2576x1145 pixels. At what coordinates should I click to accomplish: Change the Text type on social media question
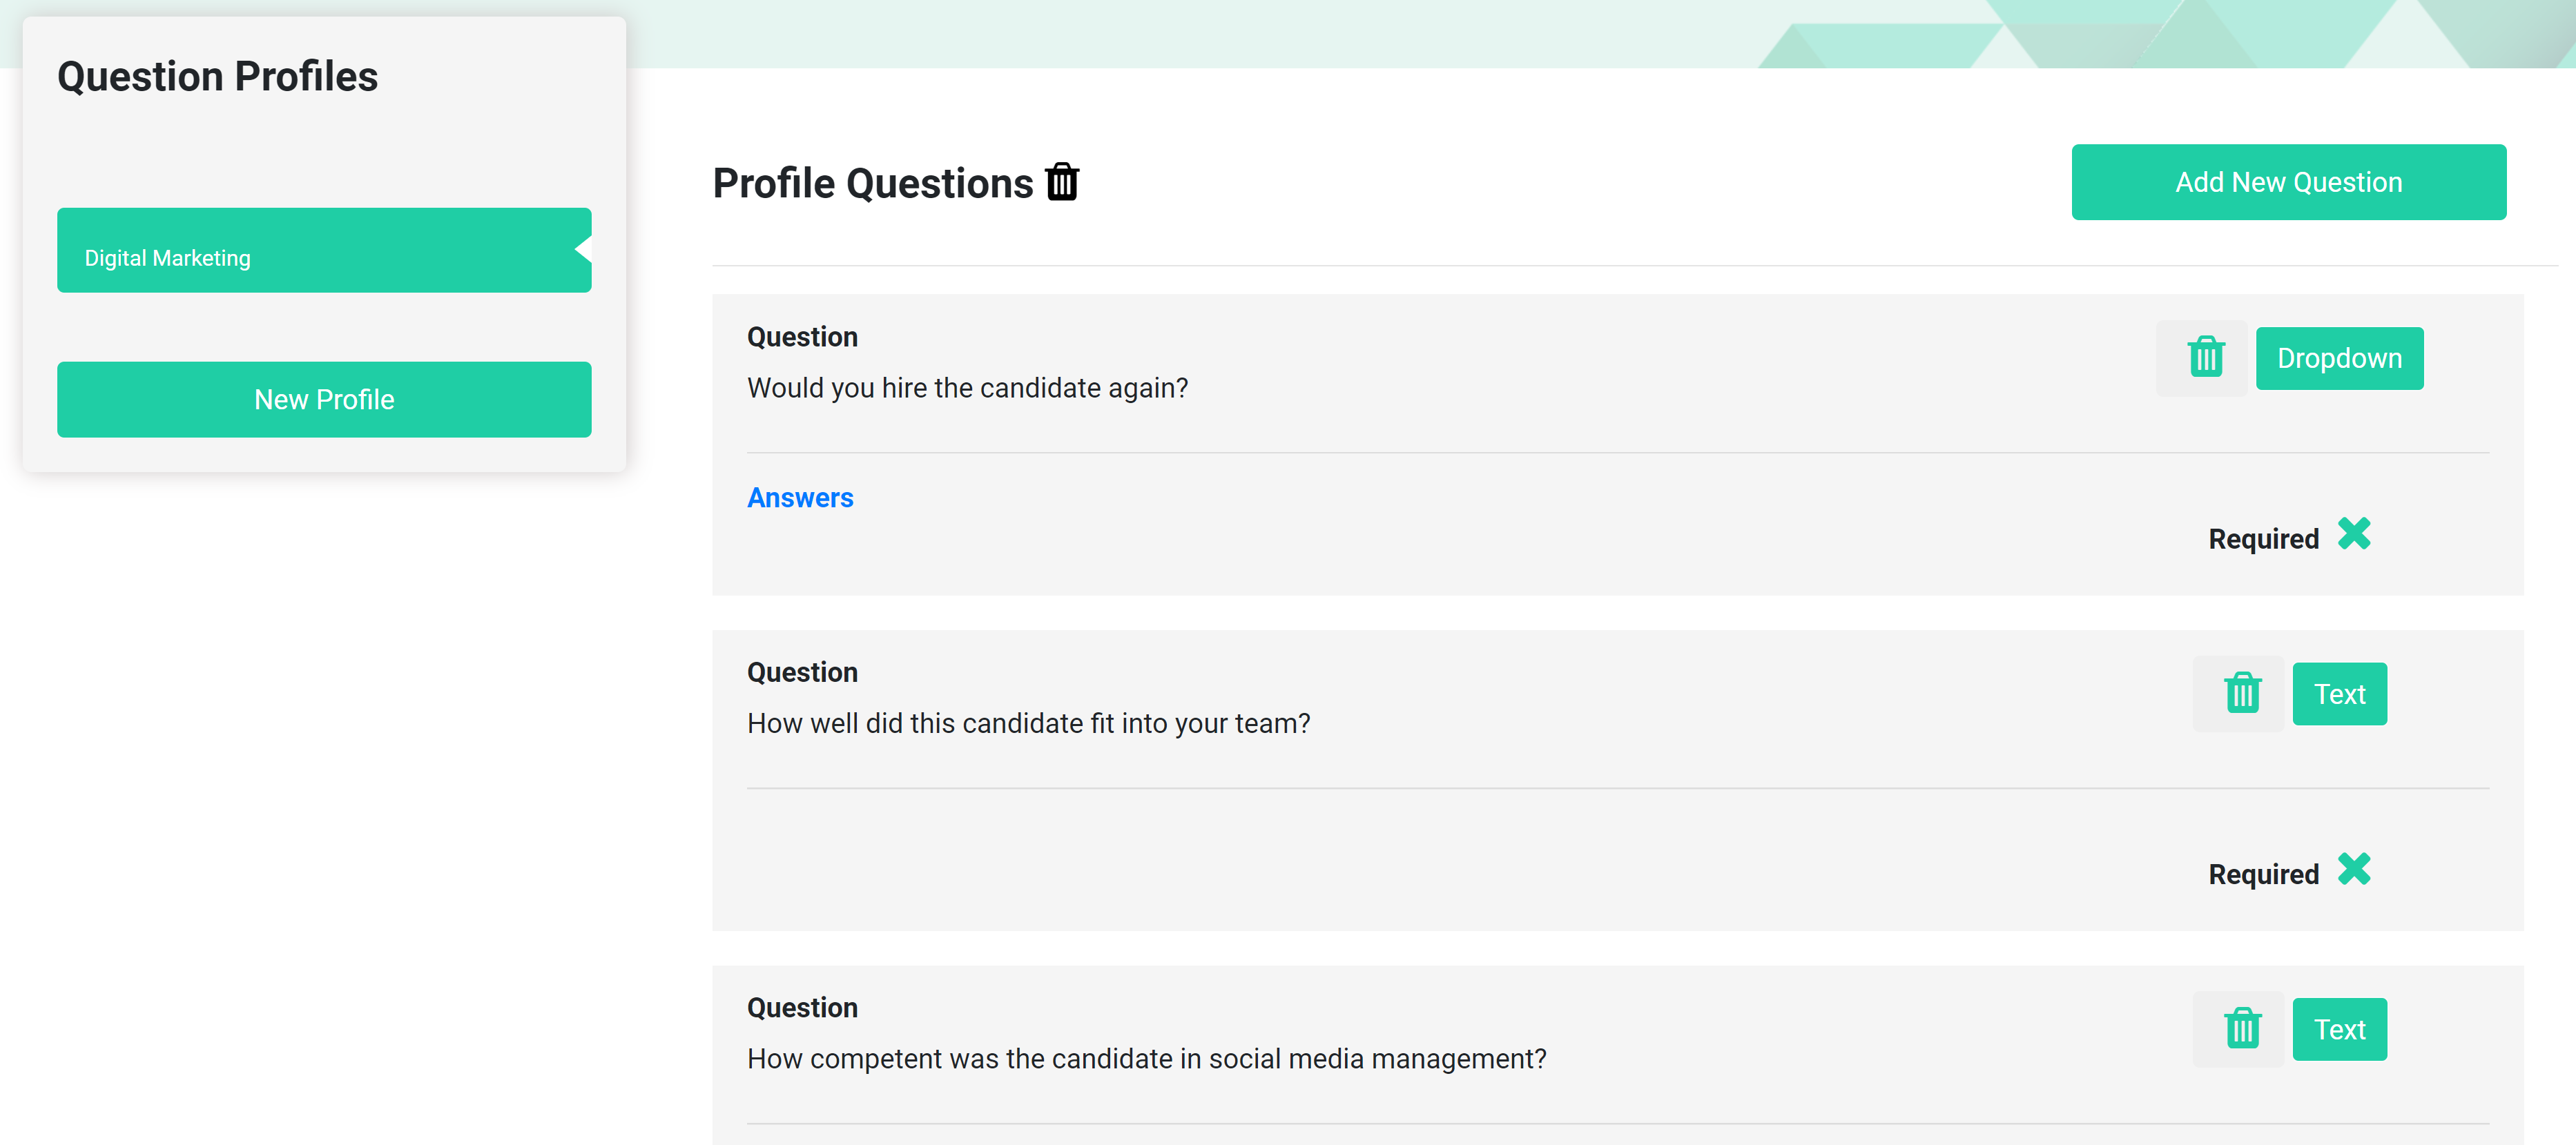[x=2339, y=1028]
